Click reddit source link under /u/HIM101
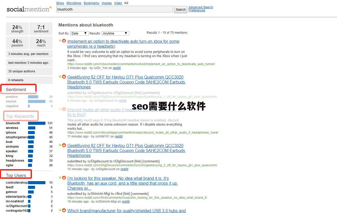This screenshot has height=213, width=337. 119,136
